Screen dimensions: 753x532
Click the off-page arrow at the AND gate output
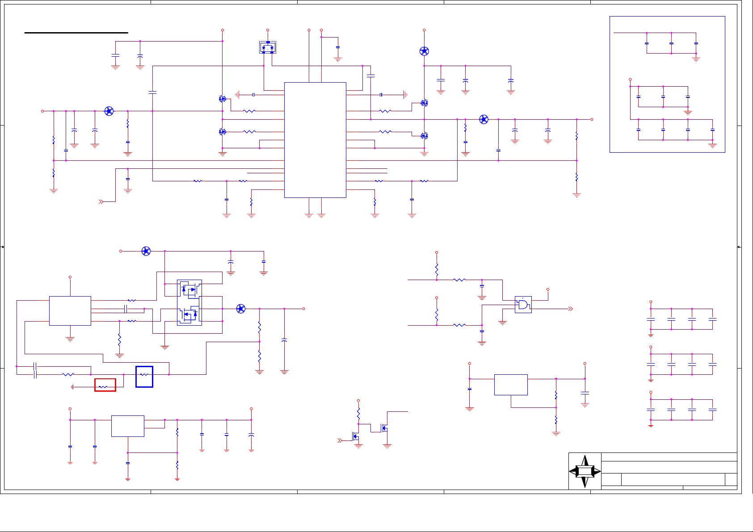570,309
